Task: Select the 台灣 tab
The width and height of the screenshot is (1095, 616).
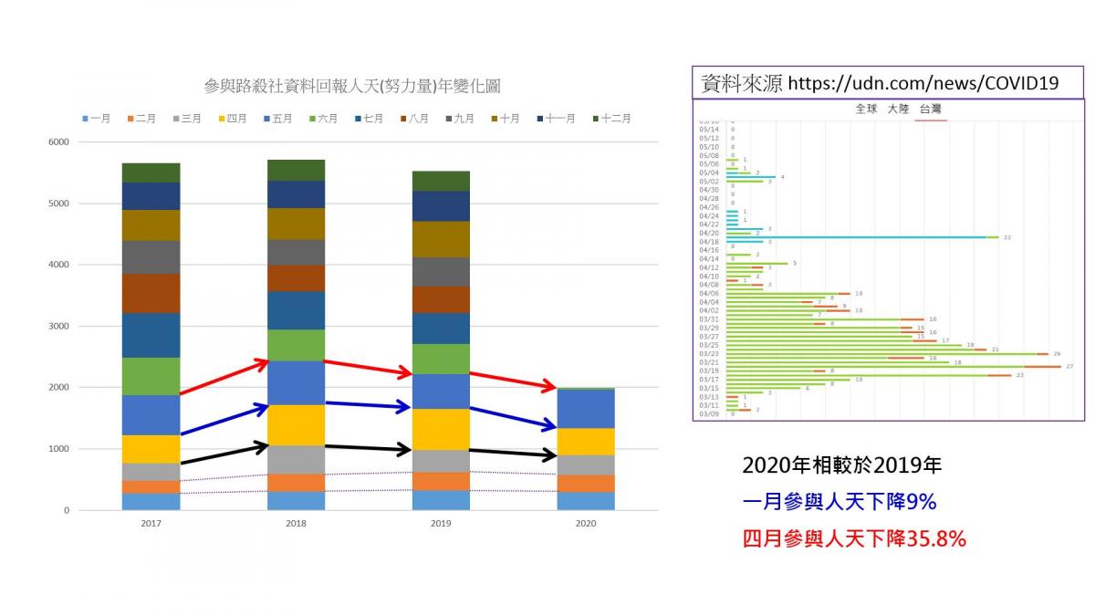Action: pos(932,109)
